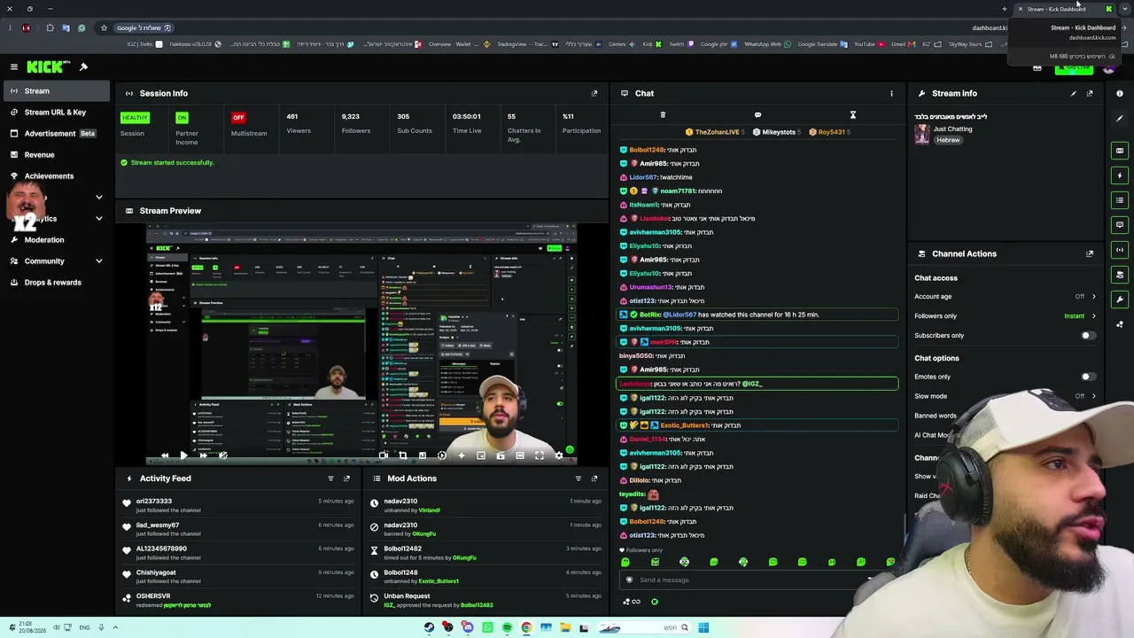
Task: Open Spotify from the taskbar
Action: pyautogui.click(x=507, y=627)
